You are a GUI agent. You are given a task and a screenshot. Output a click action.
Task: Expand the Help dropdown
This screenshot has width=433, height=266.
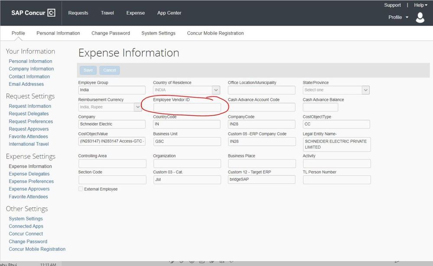click(420, 5)
